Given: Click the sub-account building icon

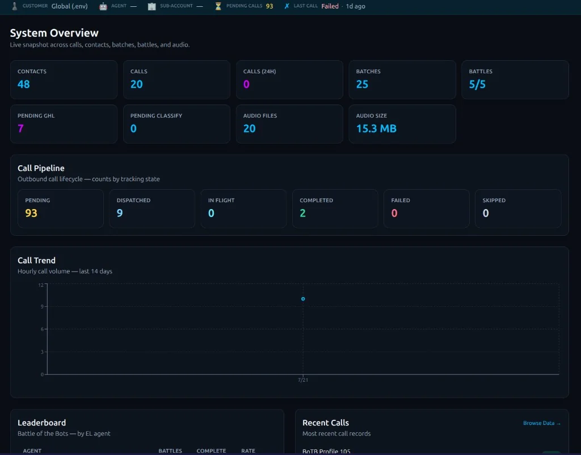Looking at the screenshot, I should coord(151,6).
